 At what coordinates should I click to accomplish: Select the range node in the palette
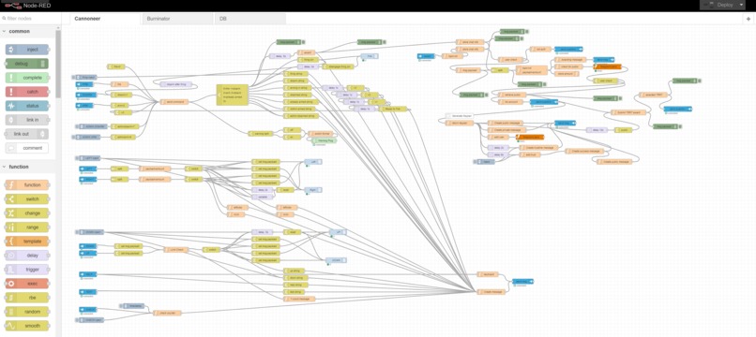tap(27, 227)
